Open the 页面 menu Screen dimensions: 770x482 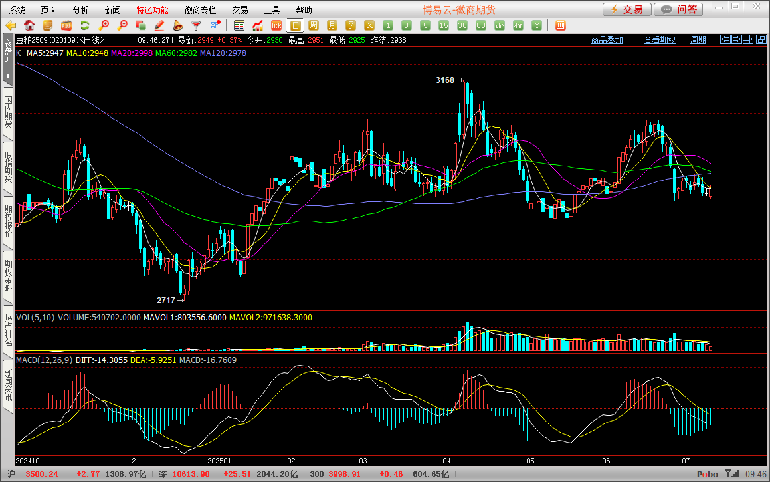click(48, 10)
